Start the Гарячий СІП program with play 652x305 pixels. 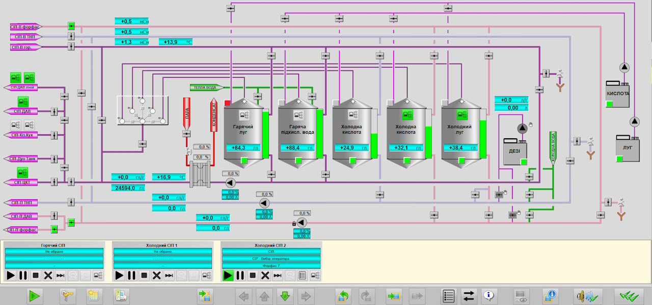pos(11,276)
